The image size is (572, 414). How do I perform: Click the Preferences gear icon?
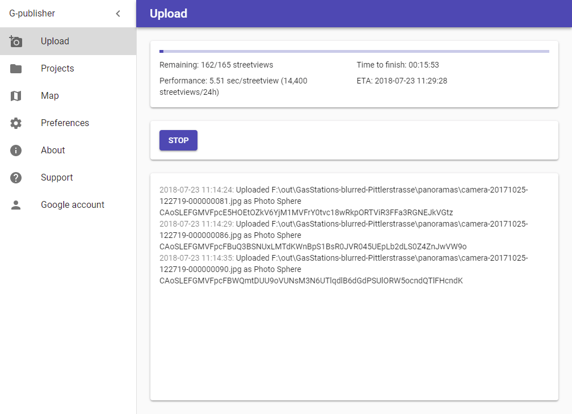pos(16,123)
